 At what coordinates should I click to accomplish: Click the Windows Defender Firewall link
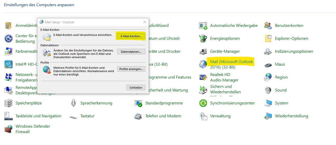pos(33,129)
